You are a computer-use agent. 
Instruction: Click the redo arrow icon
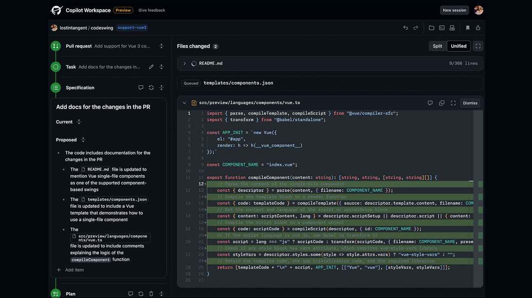416,28
